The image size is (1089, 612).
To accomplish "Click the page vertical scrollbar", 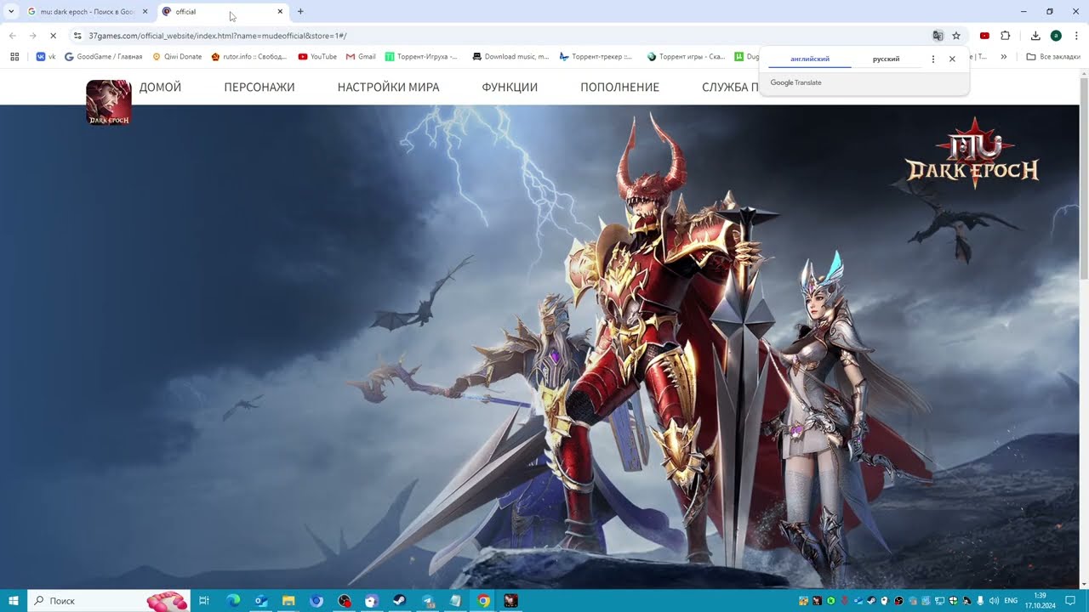I will coord(1084,178).
